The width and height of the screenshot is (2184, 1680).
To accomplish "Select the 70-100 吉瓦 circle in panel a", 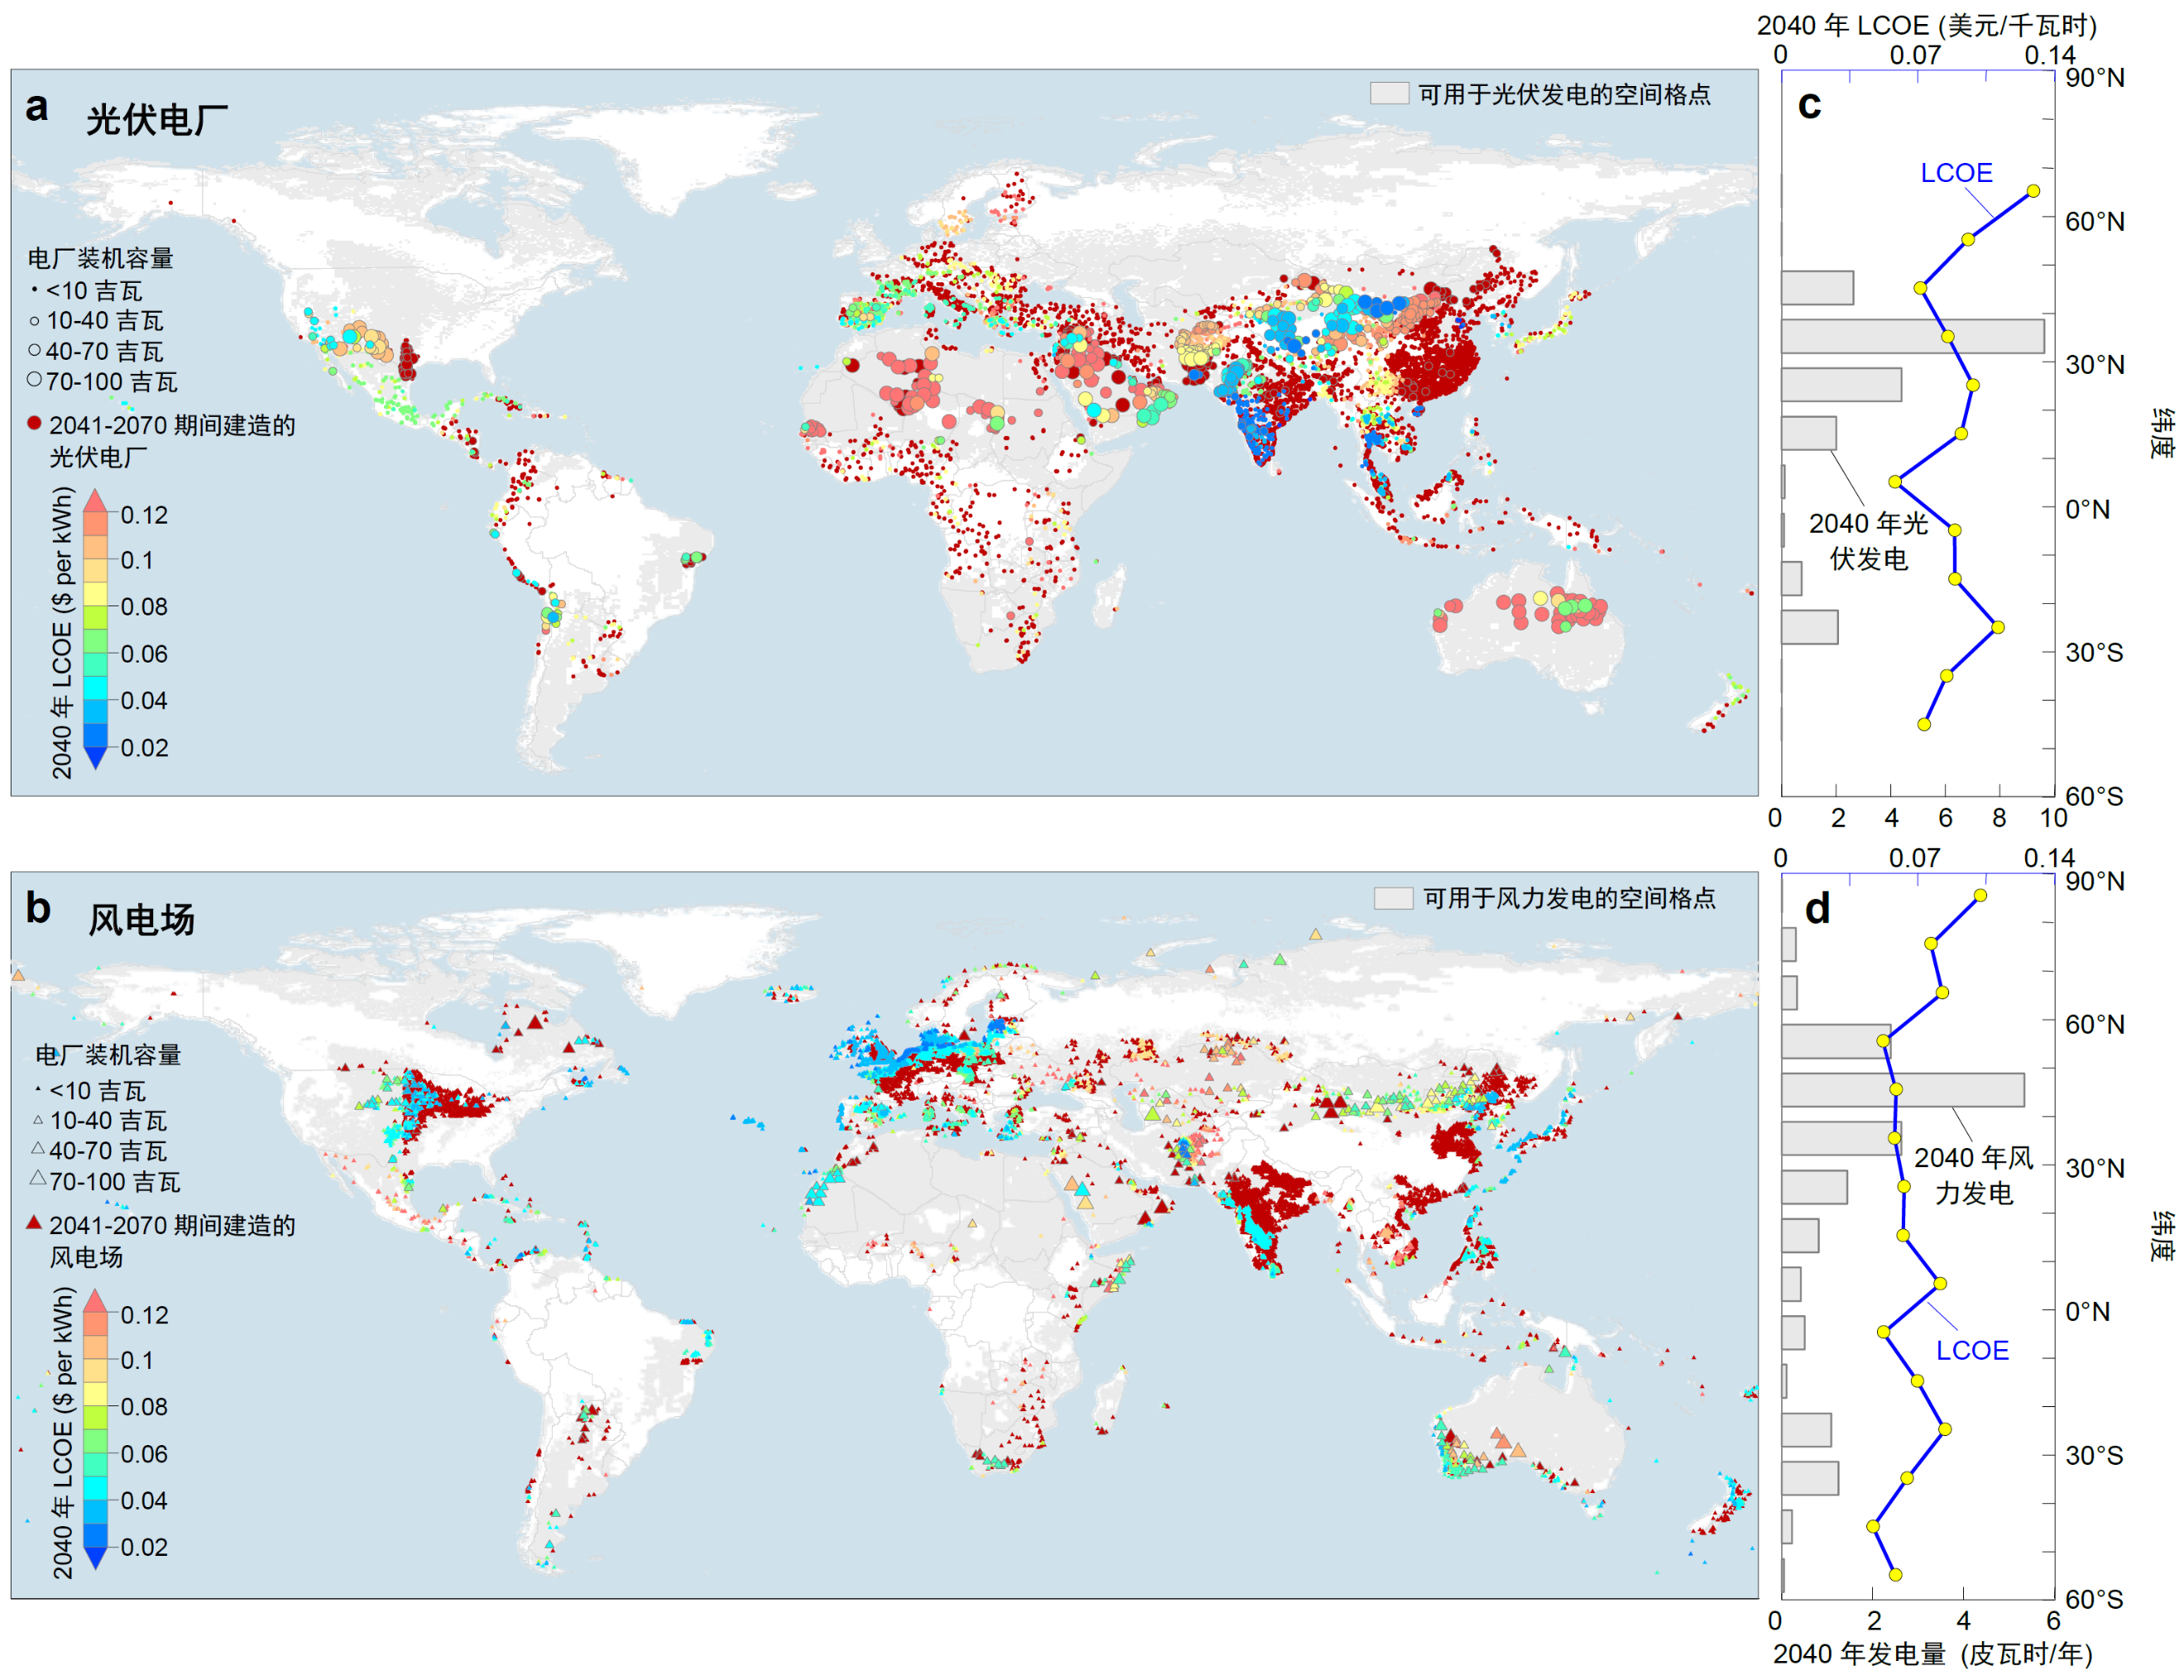I will tap(34, 380).
